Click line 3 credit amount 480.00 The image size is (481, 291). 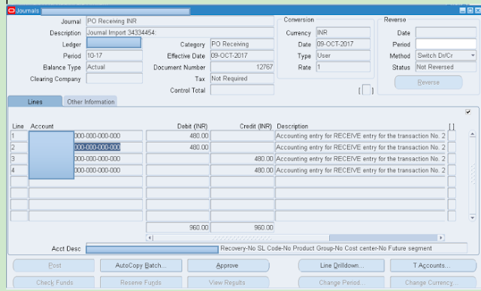click(x=242, y=159)
